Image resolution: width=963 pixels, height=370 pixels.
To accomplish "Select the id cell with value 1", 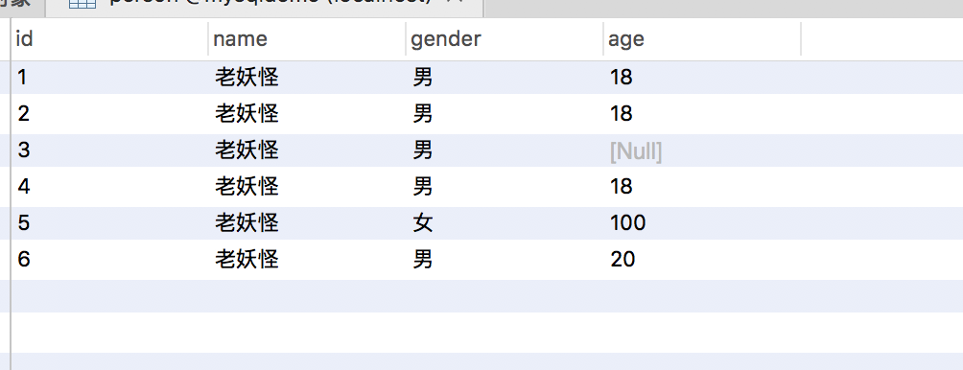I will [x=110, y=78].
